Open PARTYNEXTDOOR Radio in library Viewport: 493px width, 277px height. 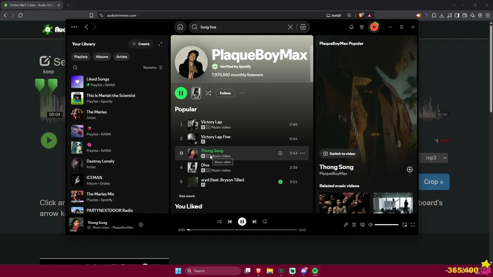pos(118,210)
